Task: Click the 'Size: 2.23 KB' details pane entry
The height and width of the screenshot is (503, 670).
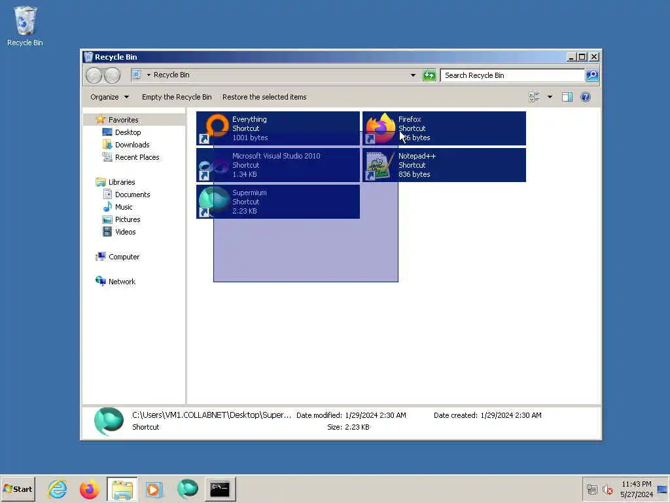Action: coord(348,427)
